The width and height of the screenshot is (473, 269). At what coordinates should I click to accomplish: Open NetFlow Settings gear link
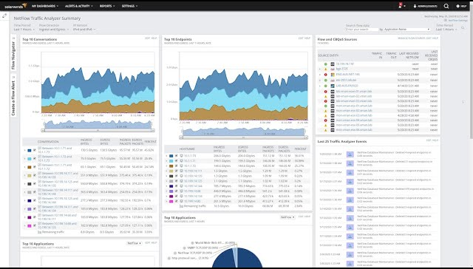pyautogui.click(x=455, y=20)
